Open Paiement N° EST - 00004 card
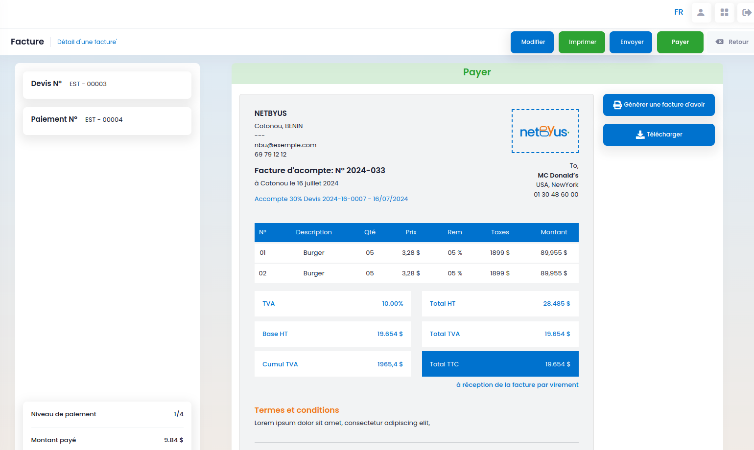Screen dimensions: 754x450 (107, 121)
